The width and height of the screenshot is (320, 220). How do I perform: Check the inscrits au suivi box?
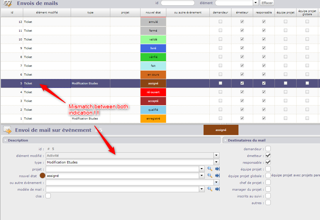[268, 196]
